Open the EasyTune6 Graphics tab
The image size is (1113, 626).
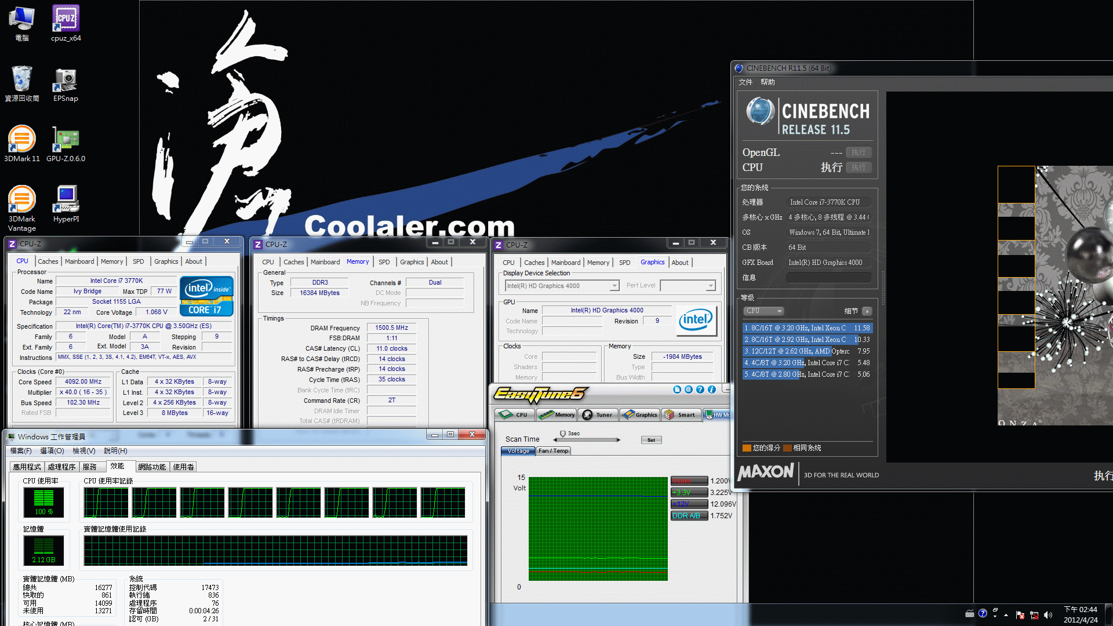639,414
